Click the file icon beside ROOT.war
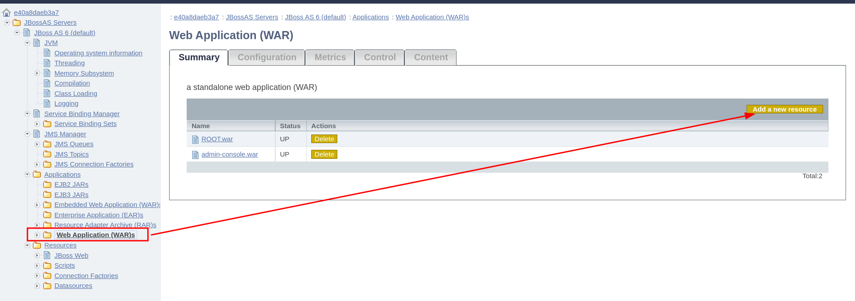The image size is (855, 301). click(x=195, y=139)
